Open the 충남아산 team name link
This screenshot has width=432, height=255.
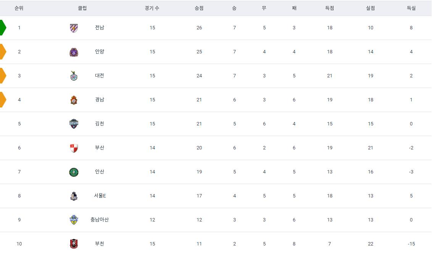point(100,220)
